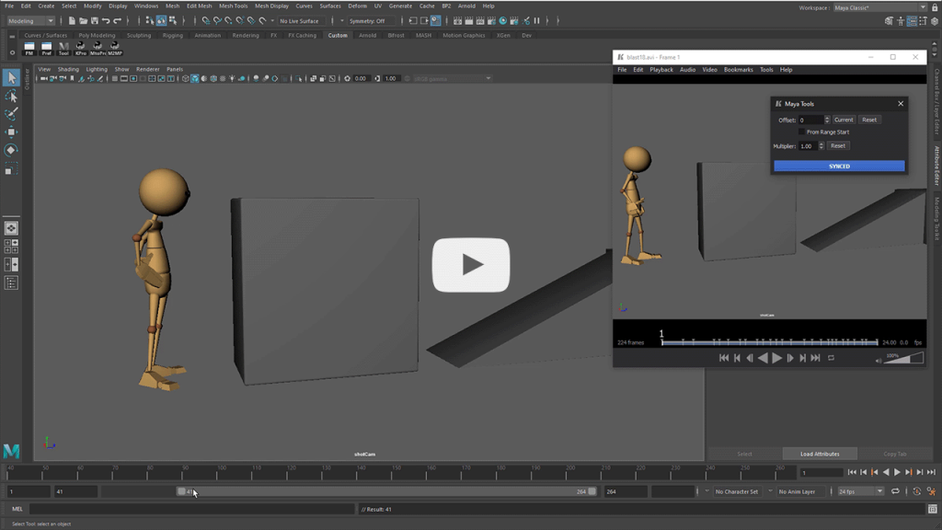Enable the From Range Start checkbox
The width and height of the screenshot is (942, 530).
pos(801,132)
